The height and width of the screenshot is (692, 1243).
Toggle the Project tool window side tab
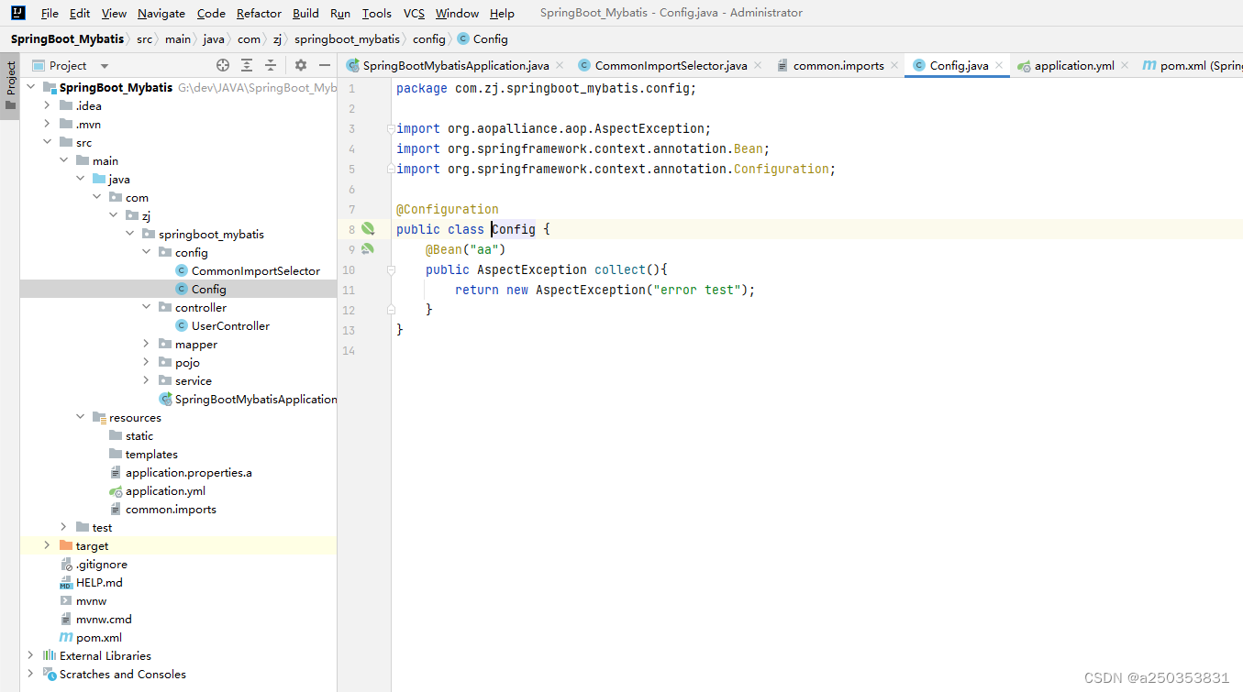click(11, 84)
